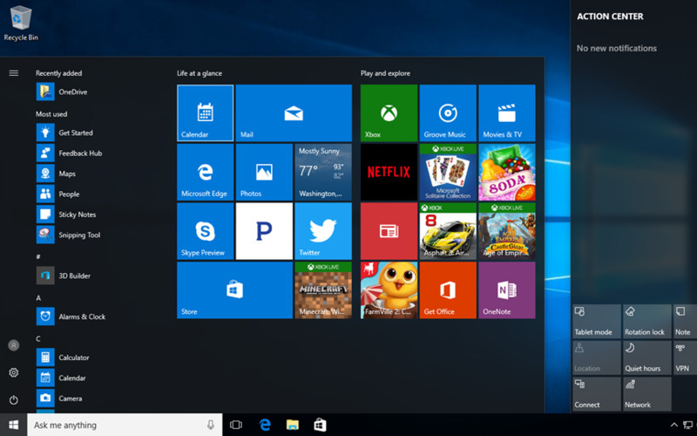
Task: Activate the Cortana microphone icon
Action: (210, 425)
